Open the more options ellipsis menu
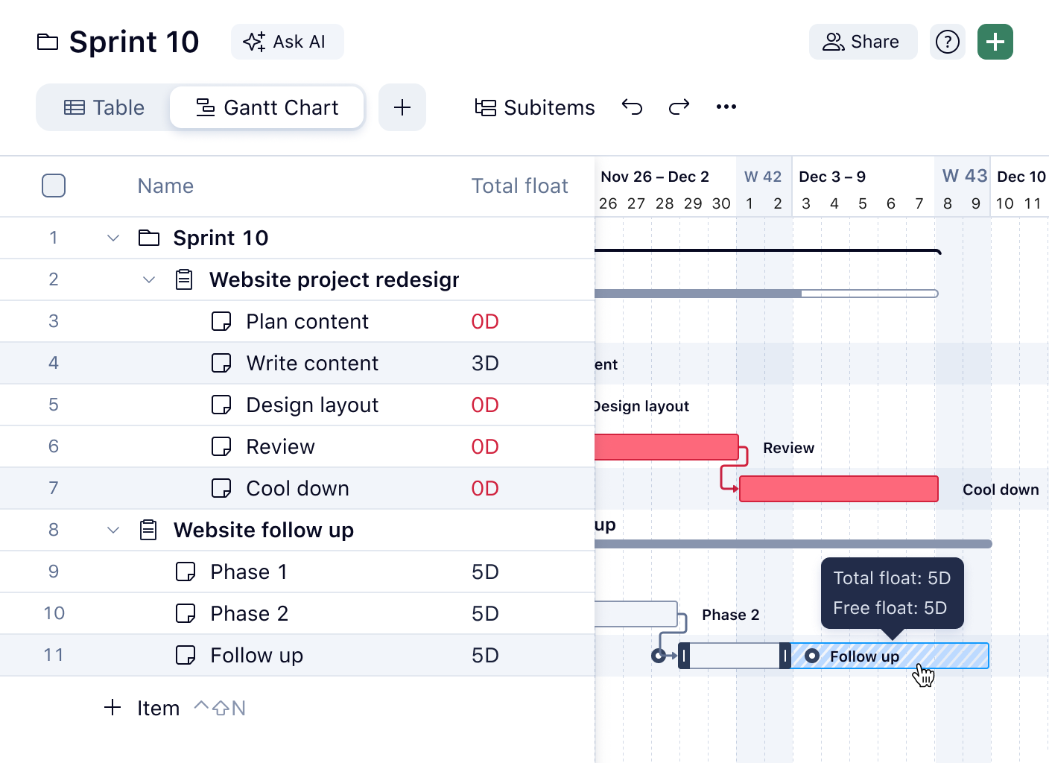The image size is (1049, 763). pyautogui.click(x=726, y=107)
